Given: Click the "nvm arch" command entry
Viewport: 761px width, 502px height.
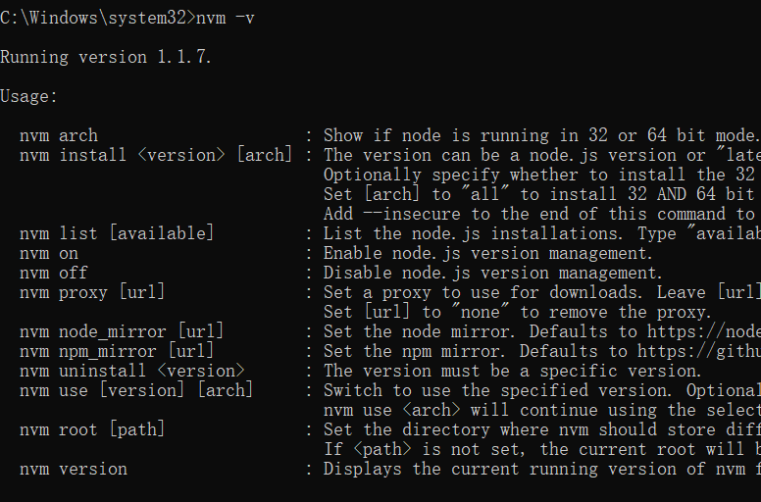Looking at the screenshot, I should click(59, 135).
